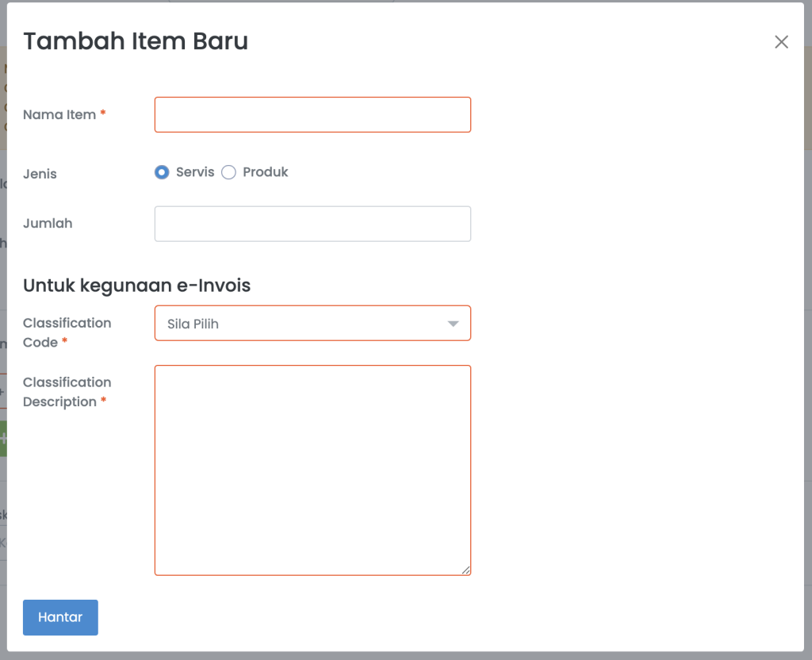Click the Servis option label text
This screenshot has width=812, height=660.
coord(195,172)
